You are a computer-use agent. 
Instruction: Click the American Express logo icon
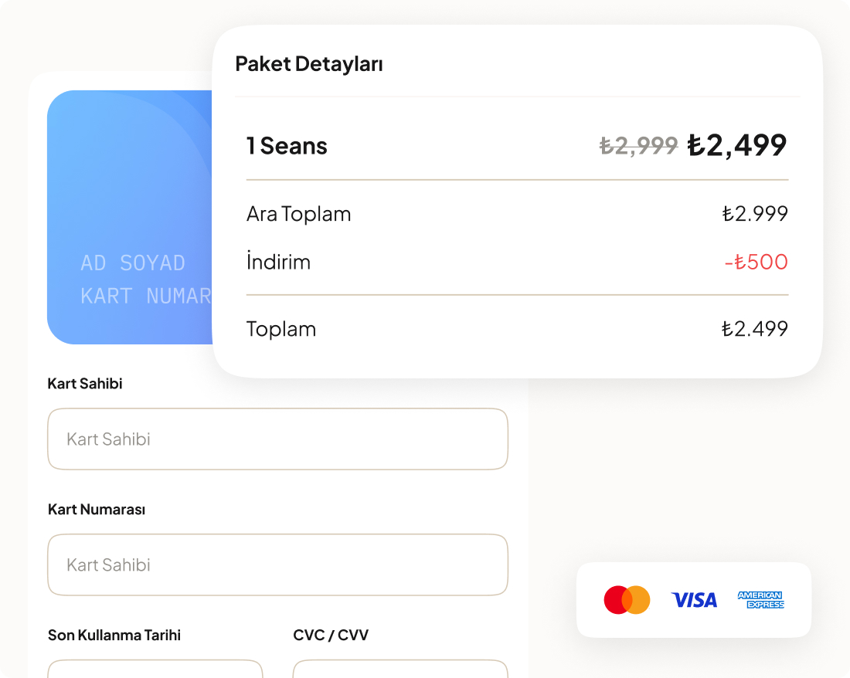761,600
